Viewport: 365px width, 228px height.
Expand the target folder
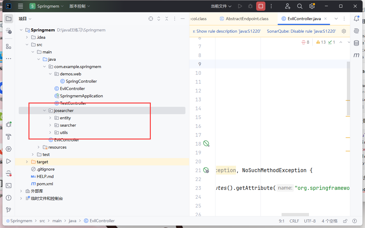[27, 162]
